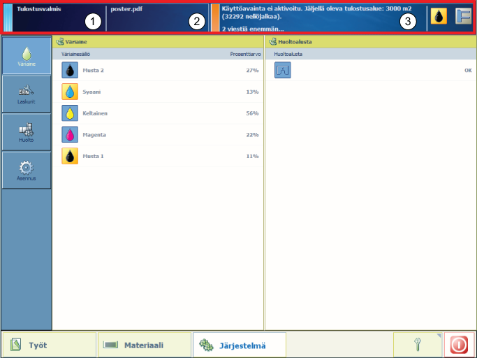Select the Magenta toner icon
Image resolution: width=477 pixels, height=358 pixels.
click(x=70, y=134)
